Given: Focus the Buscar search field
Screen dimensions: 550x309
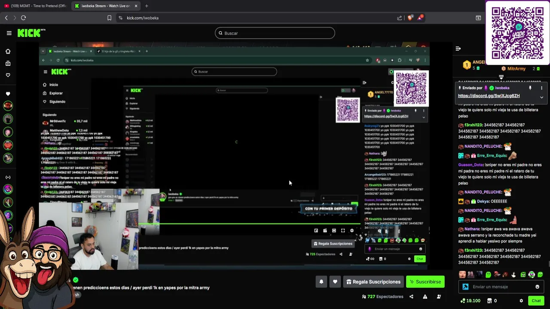Looking at the screenshot, I should 275,33.
